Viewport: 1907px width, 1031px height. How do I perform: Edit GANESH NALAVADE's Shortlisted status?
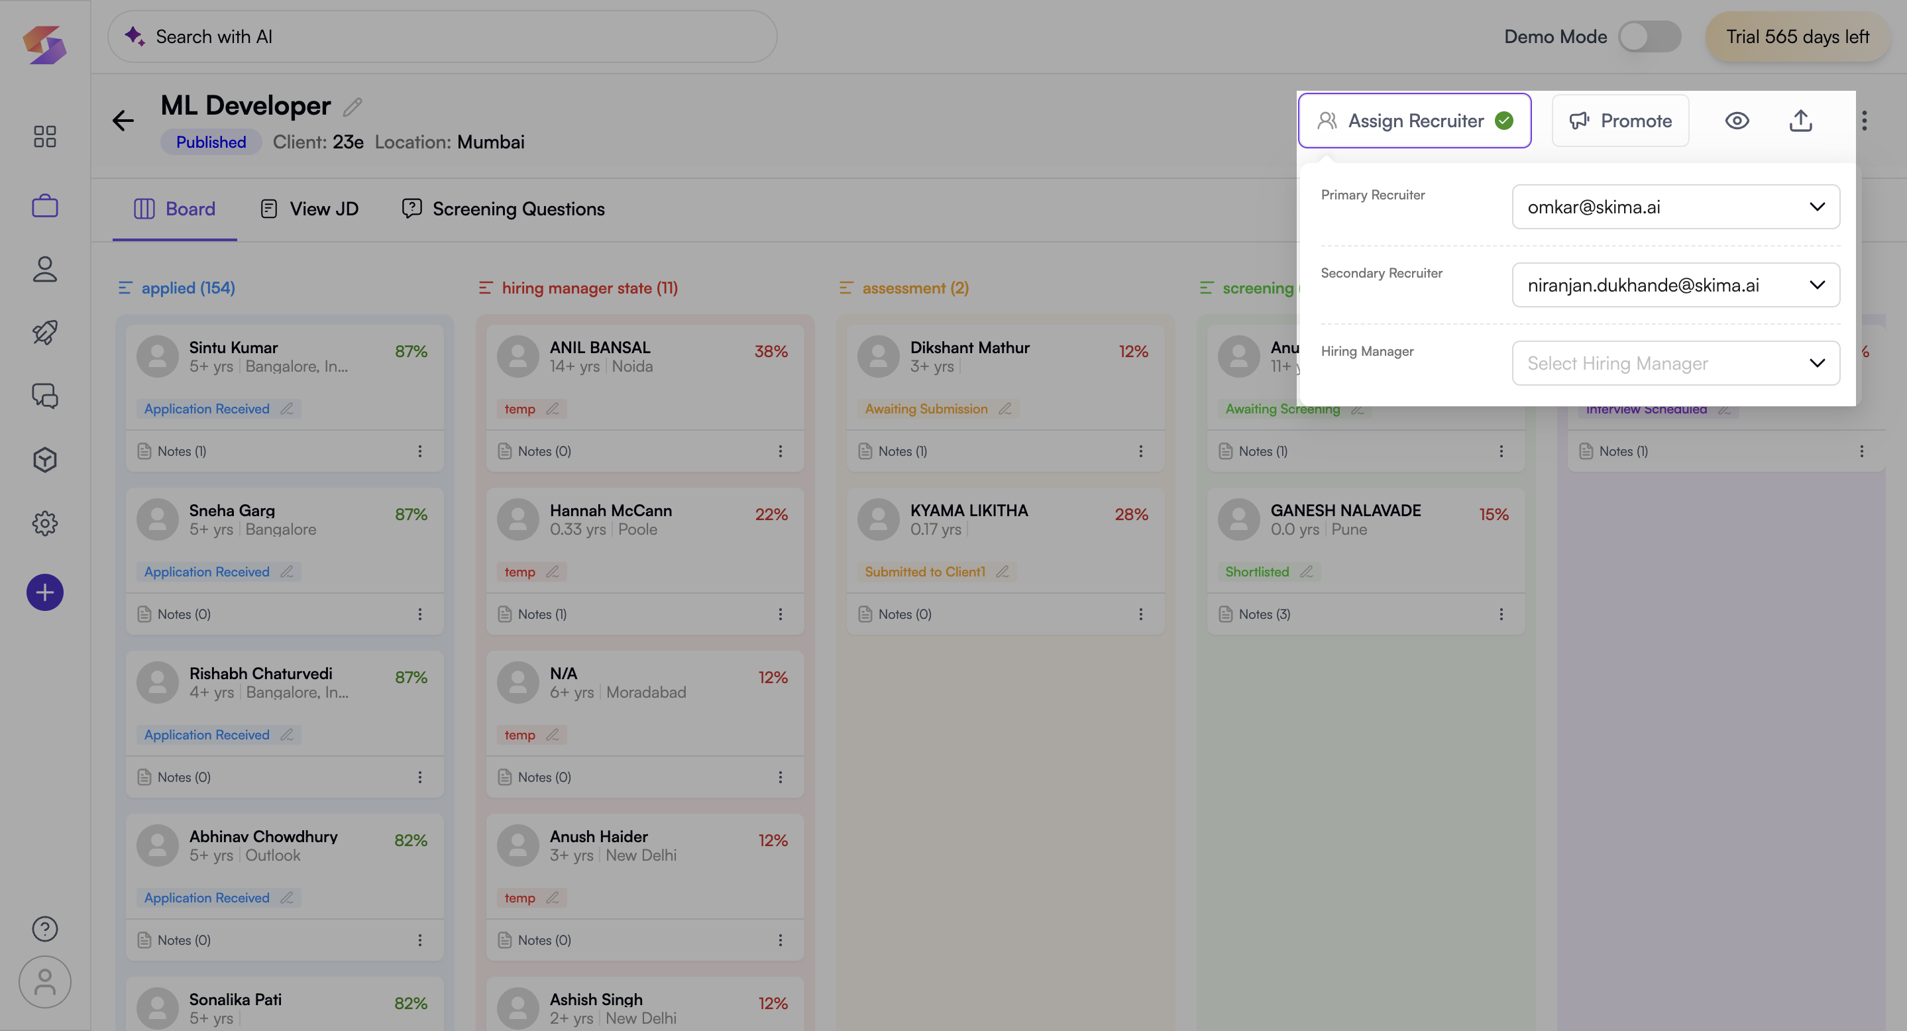[x=1307, y=571]
